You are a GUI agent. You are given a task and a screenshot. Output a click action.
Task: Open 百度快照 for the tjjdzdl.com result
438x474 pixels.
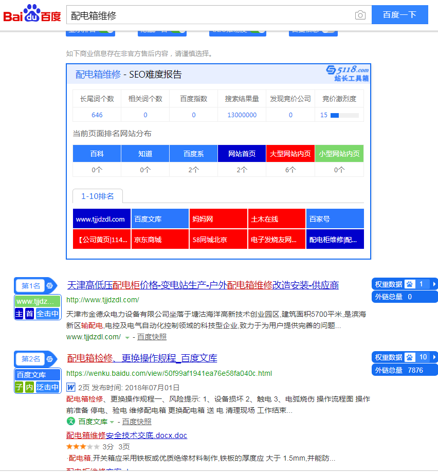[152, 337]
